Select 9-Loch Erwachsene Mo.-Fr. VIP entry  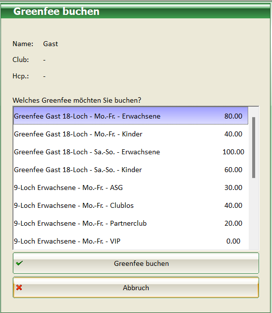[131, 241]
